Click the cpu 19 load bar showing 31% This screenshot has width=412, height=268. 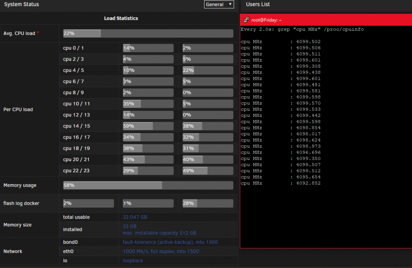[x=208, y=148]
